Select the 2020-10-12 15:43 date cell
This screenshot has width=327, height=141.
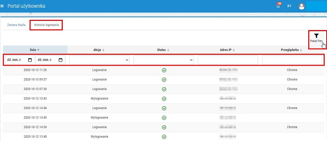[35, 98]
